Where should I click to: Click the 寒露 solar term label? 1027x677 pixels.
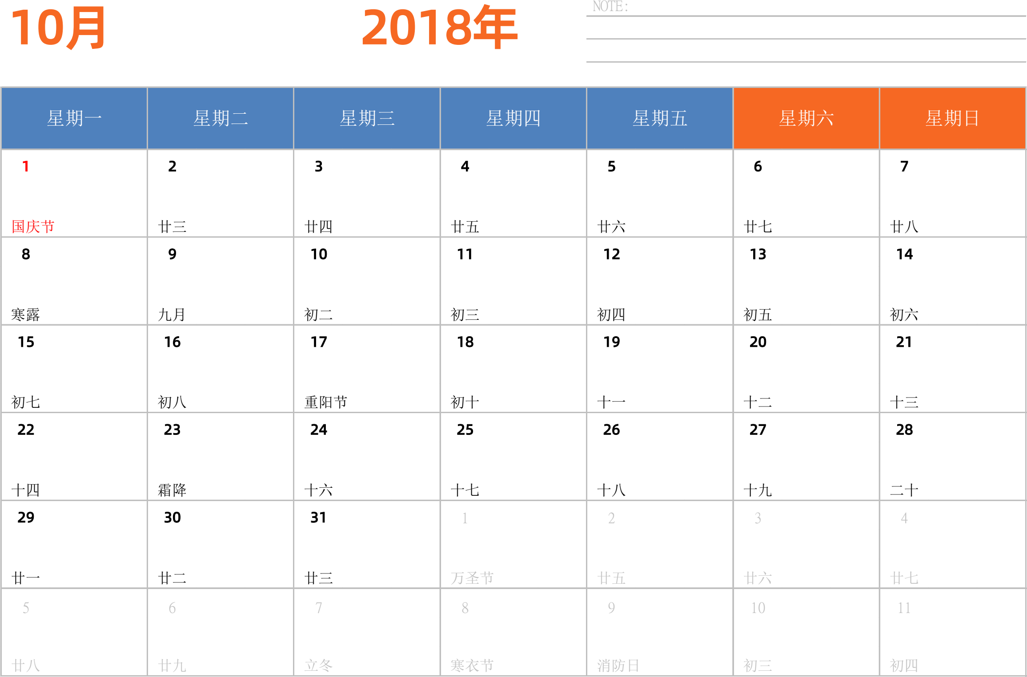[x=25, y=315]
